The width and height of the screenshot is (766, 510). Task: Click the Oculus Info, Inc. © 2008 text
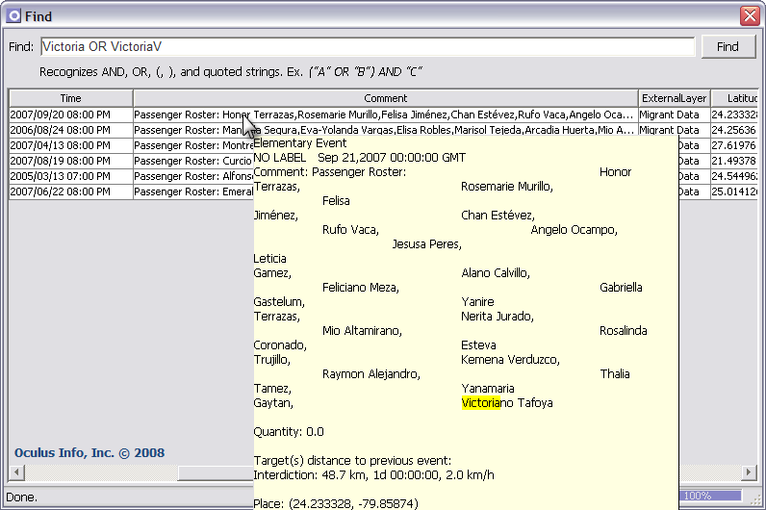click(89, 453)
